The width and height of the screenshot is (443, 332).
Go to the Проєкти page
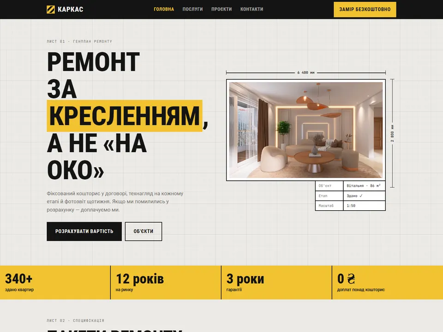221,9
